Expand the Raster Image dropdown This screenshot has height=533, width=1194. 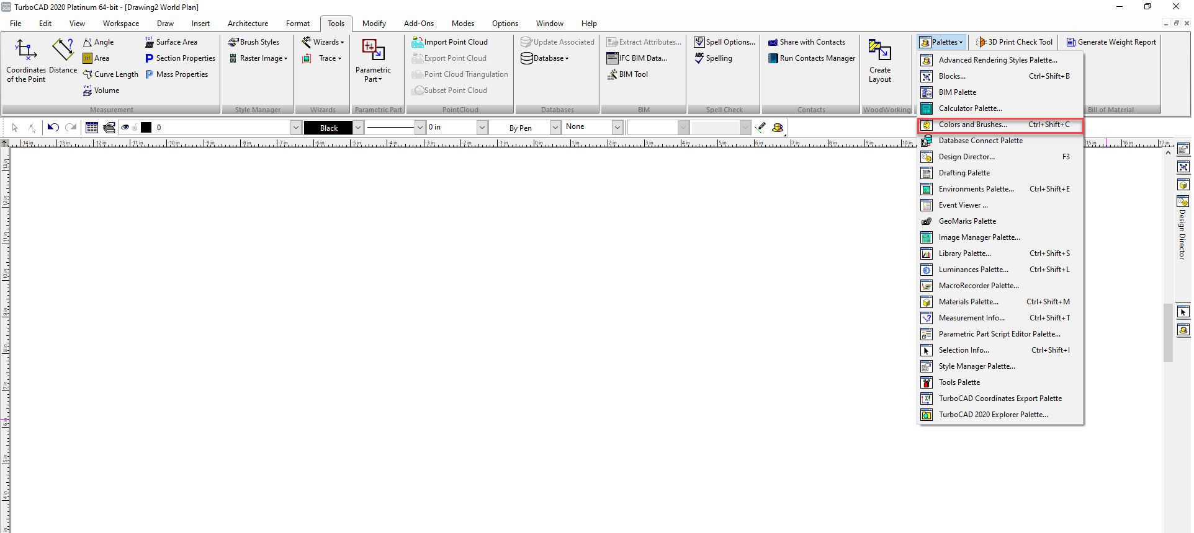click(259, 58)
